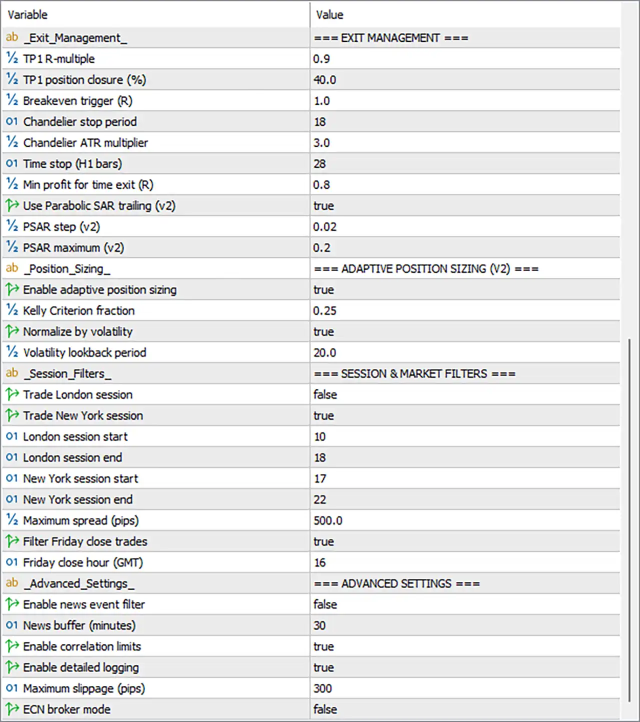Select the Maximum spread value 500.0
640x722 pixels.
click(328, 521)
